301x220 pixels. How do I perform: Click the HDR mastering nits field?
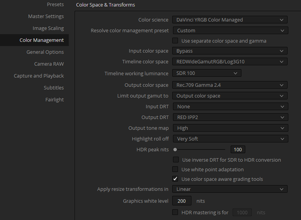coord(242,212)
